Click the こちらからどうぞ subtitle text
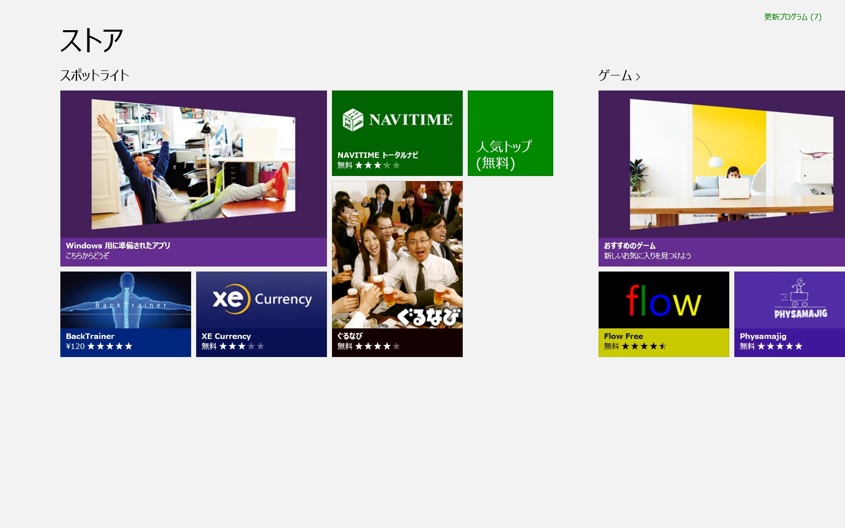This screenshot has height=528, width=845. click(x=88, y=255)
